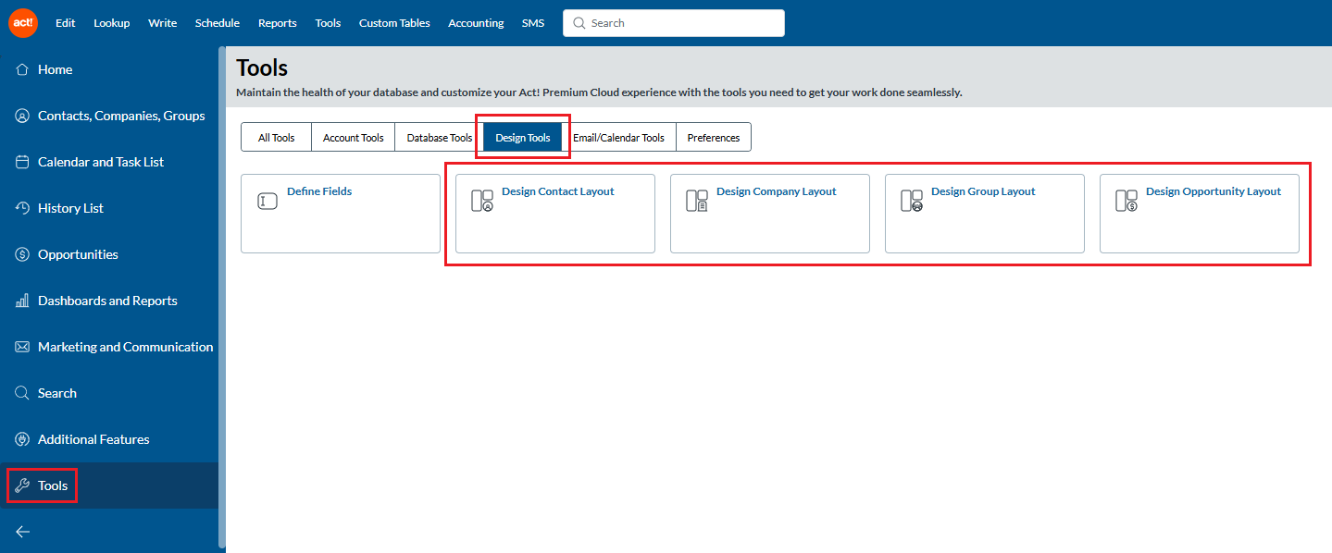Open the Define Fields link
Screen dimensions: 1332x553
click(319, 191)
